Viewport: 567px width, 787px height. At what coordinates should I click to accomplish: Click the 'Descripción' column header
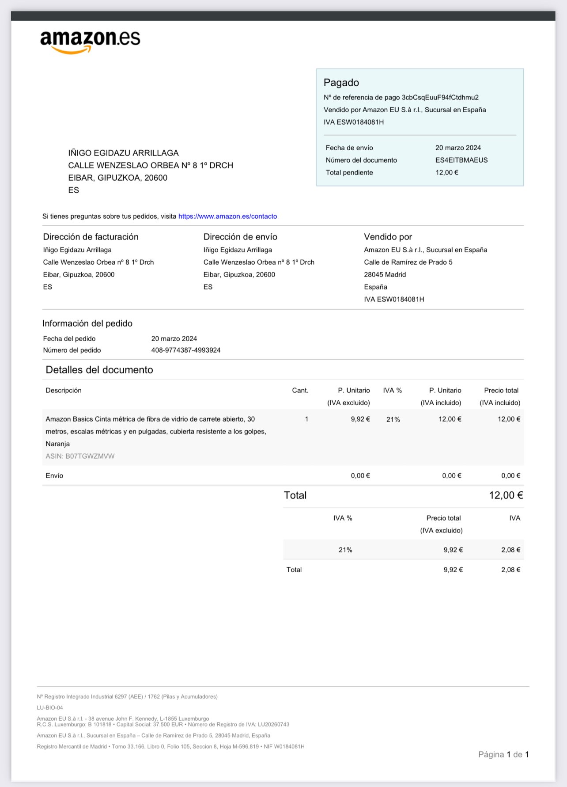[64, 390]
